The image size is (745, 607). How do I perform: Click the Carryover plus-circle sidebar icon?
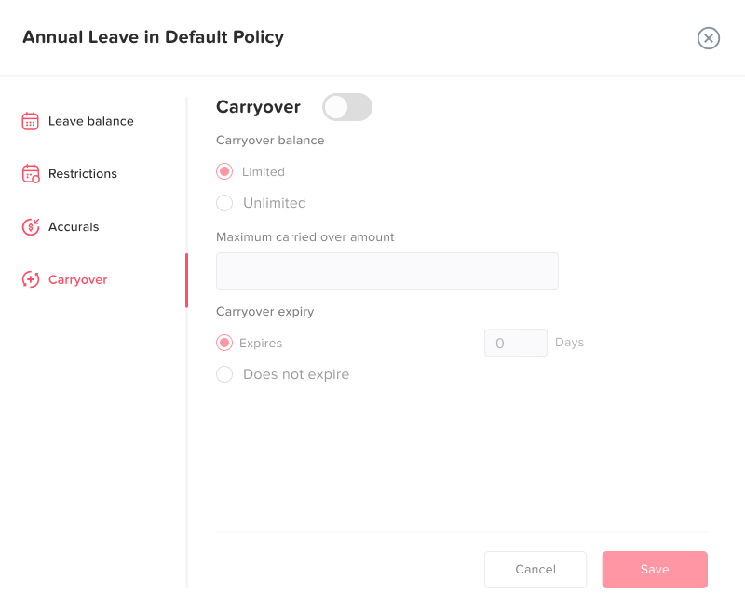[31, 279]
